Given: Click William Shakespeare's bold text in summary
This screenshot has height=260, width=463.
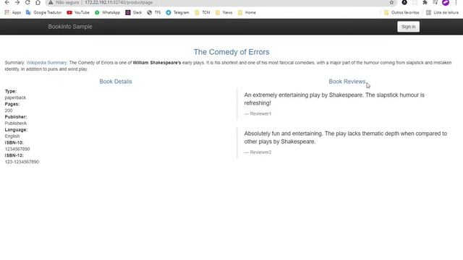Looking at the screenshot, I should 157,63.
